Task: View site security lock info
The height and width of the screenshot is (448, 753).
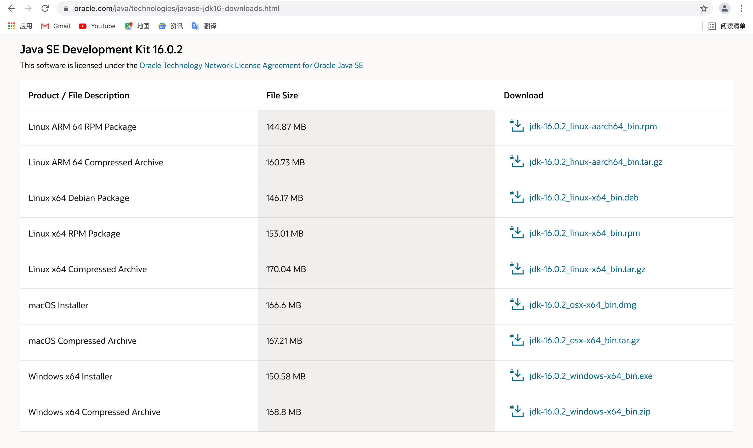Action: click(66, 8)
